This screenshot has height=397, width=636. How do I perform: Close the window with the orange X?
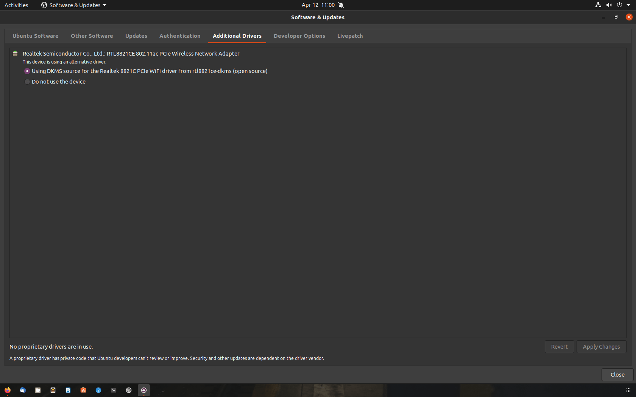(x=629, y=17)
